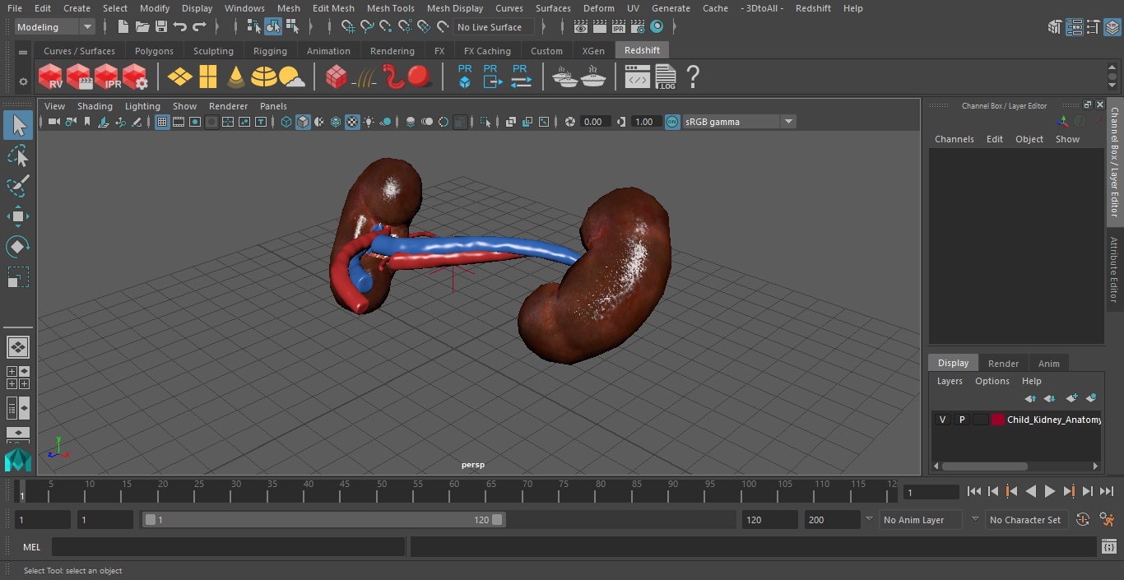
Task: Open the No Character Set dropdown
Action: pyautogui.click(x=1025, y=520)
